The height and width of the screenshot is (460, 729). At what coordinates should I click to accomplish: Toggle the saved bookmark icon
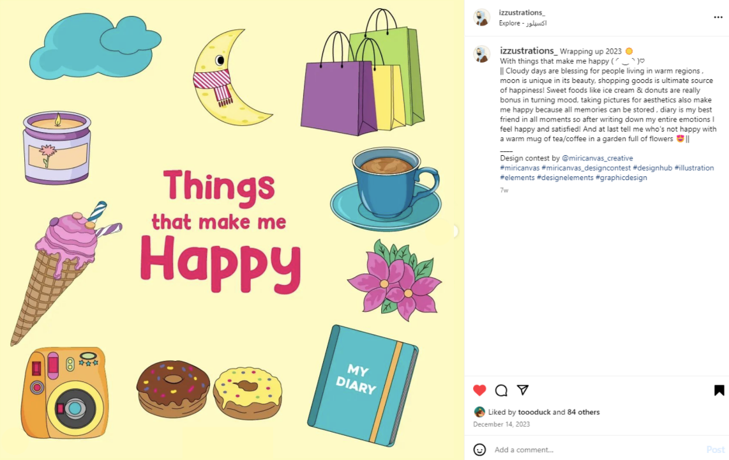point(719,390)
